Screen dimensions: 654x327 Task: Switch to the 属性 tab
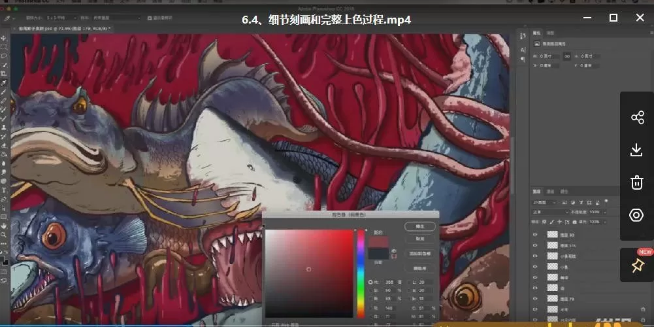point(537,33)
